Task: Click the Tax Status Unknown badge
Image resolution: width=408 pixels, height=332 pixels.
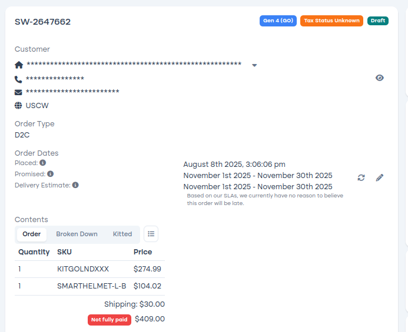Action: point(332,21)
